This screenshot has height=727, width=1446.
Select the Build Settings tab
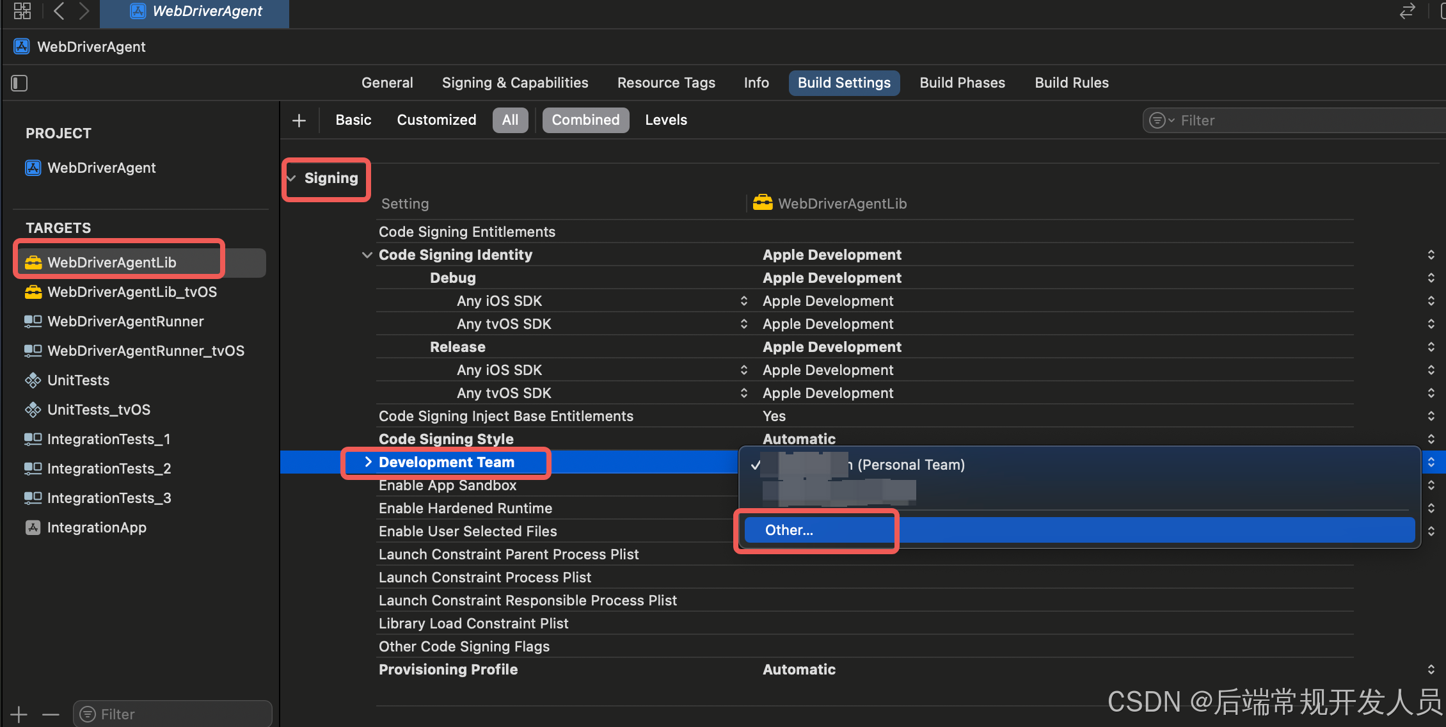click(x=844, y=83)
